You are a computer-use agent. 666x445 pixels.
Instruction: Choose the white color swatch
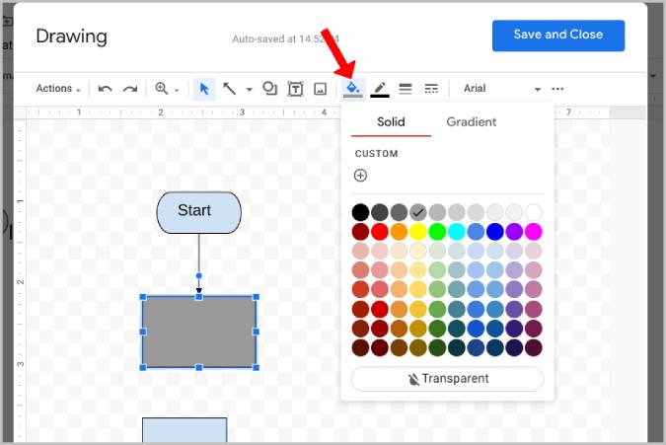534,212
